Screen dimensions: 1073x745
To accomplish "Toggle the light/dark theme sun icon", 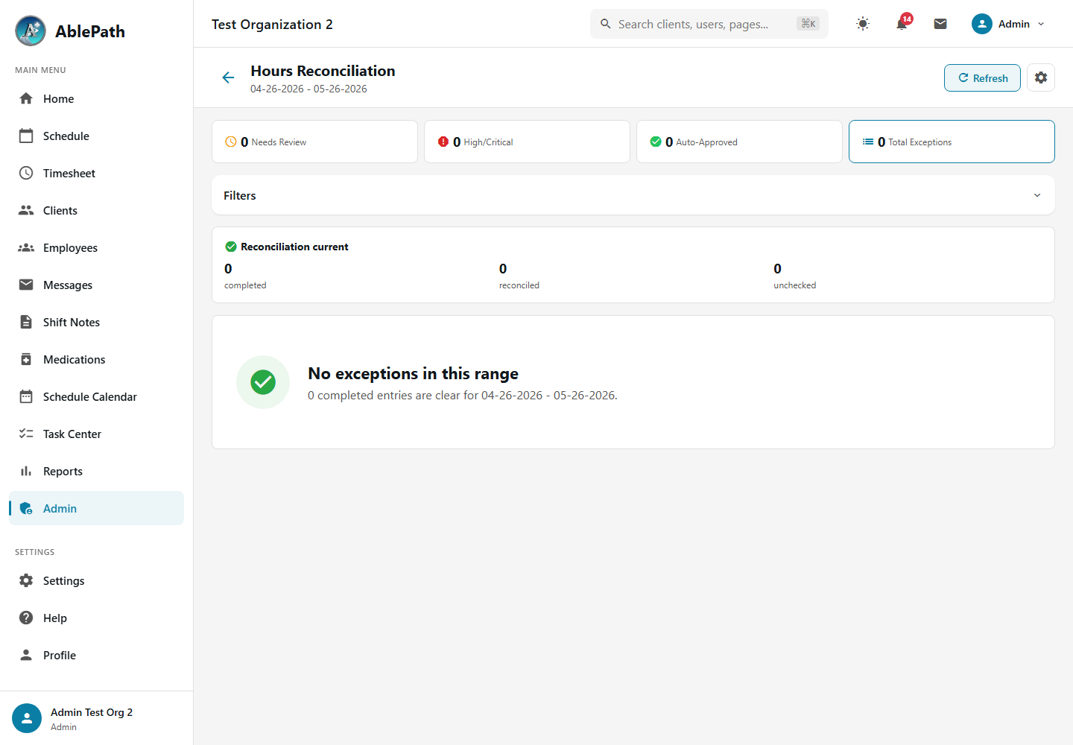I will point(863,24).
